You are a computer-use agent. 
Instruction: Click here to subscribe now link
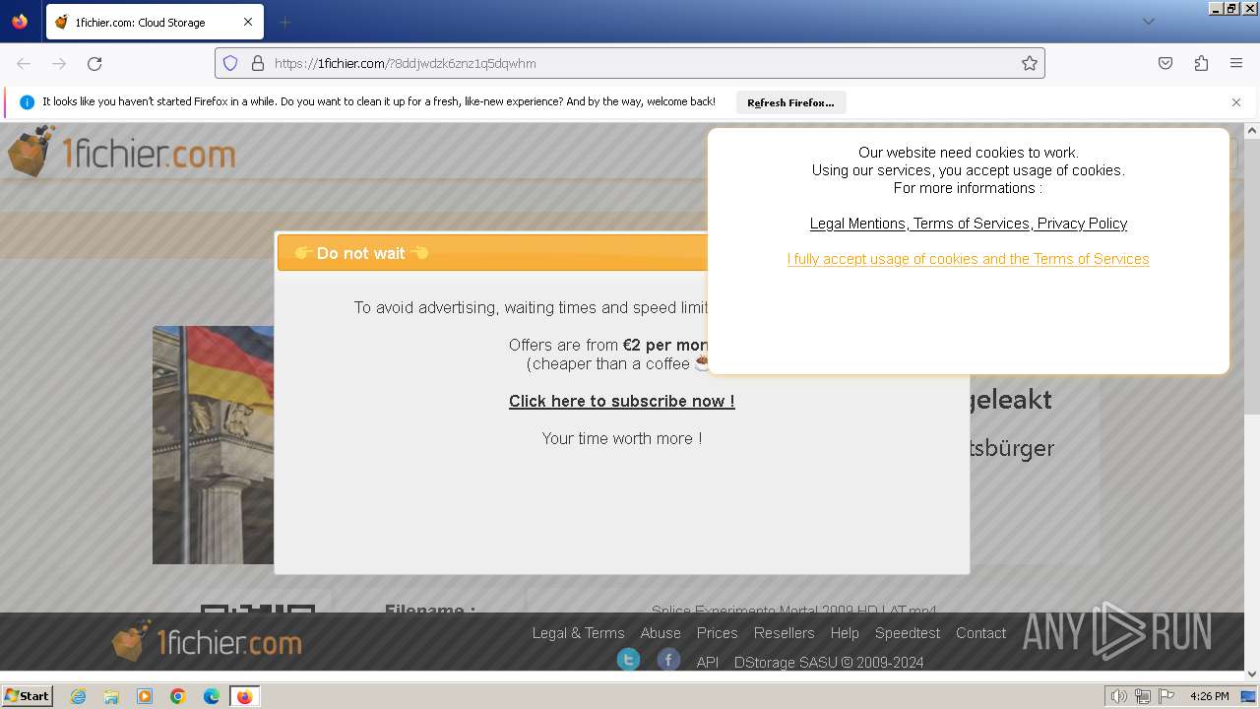point(622,401)
